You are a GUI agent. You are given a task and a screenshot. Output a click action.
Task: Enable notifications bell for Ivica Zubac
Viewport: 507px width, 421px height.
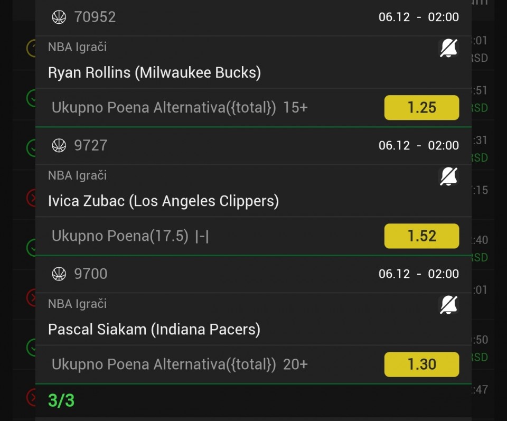pos(448,176)
